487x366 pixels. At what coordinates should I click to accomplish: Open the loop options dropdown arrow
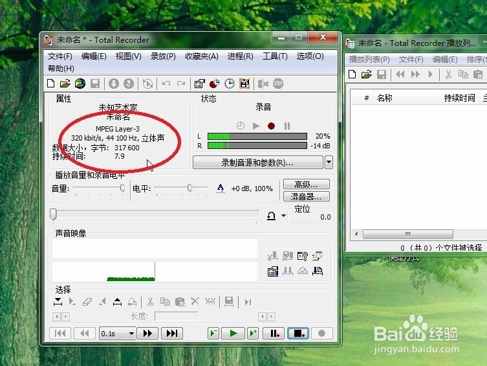point(283,216)
